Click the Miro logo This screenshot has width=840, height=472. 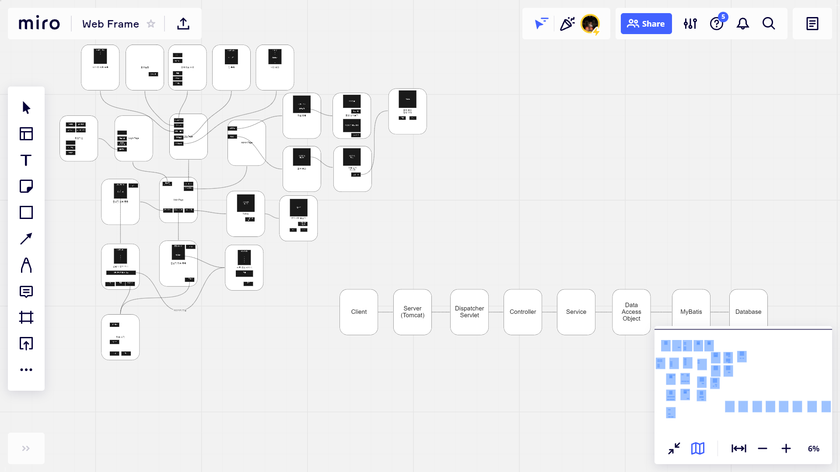pyautogui.click(x=39, y=24)
